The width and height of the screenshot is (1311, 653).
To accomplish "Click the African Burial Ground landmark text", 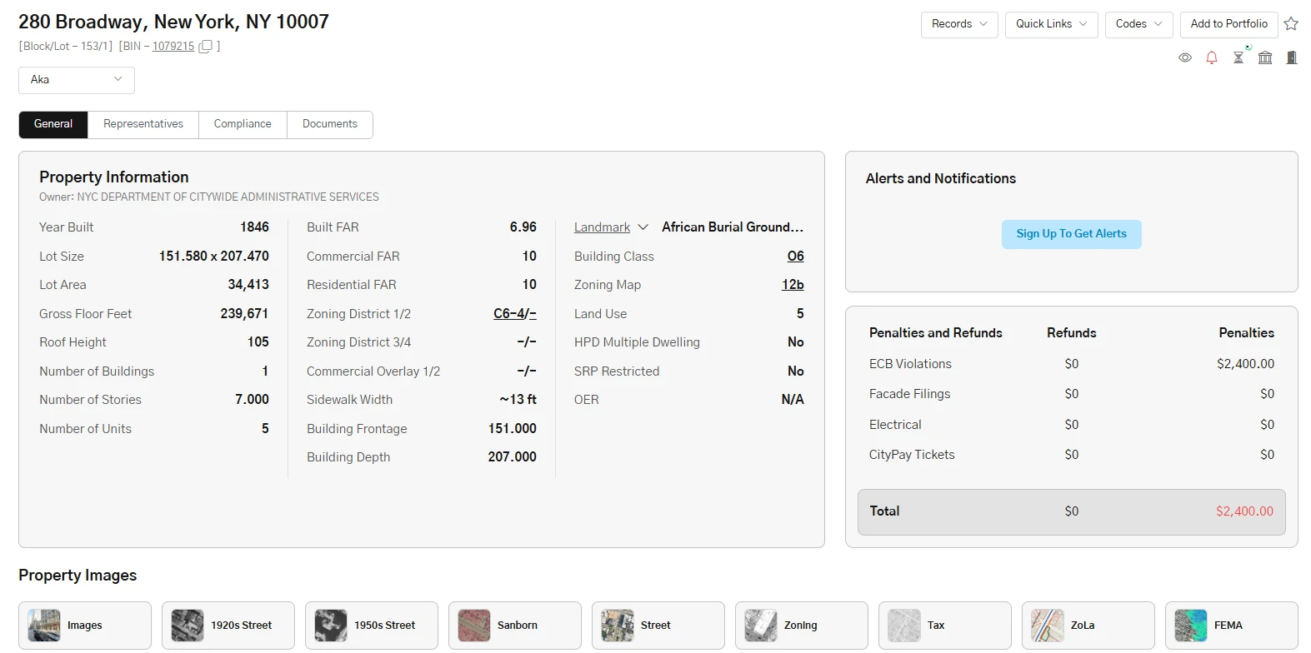I will [x=733, y=227].
